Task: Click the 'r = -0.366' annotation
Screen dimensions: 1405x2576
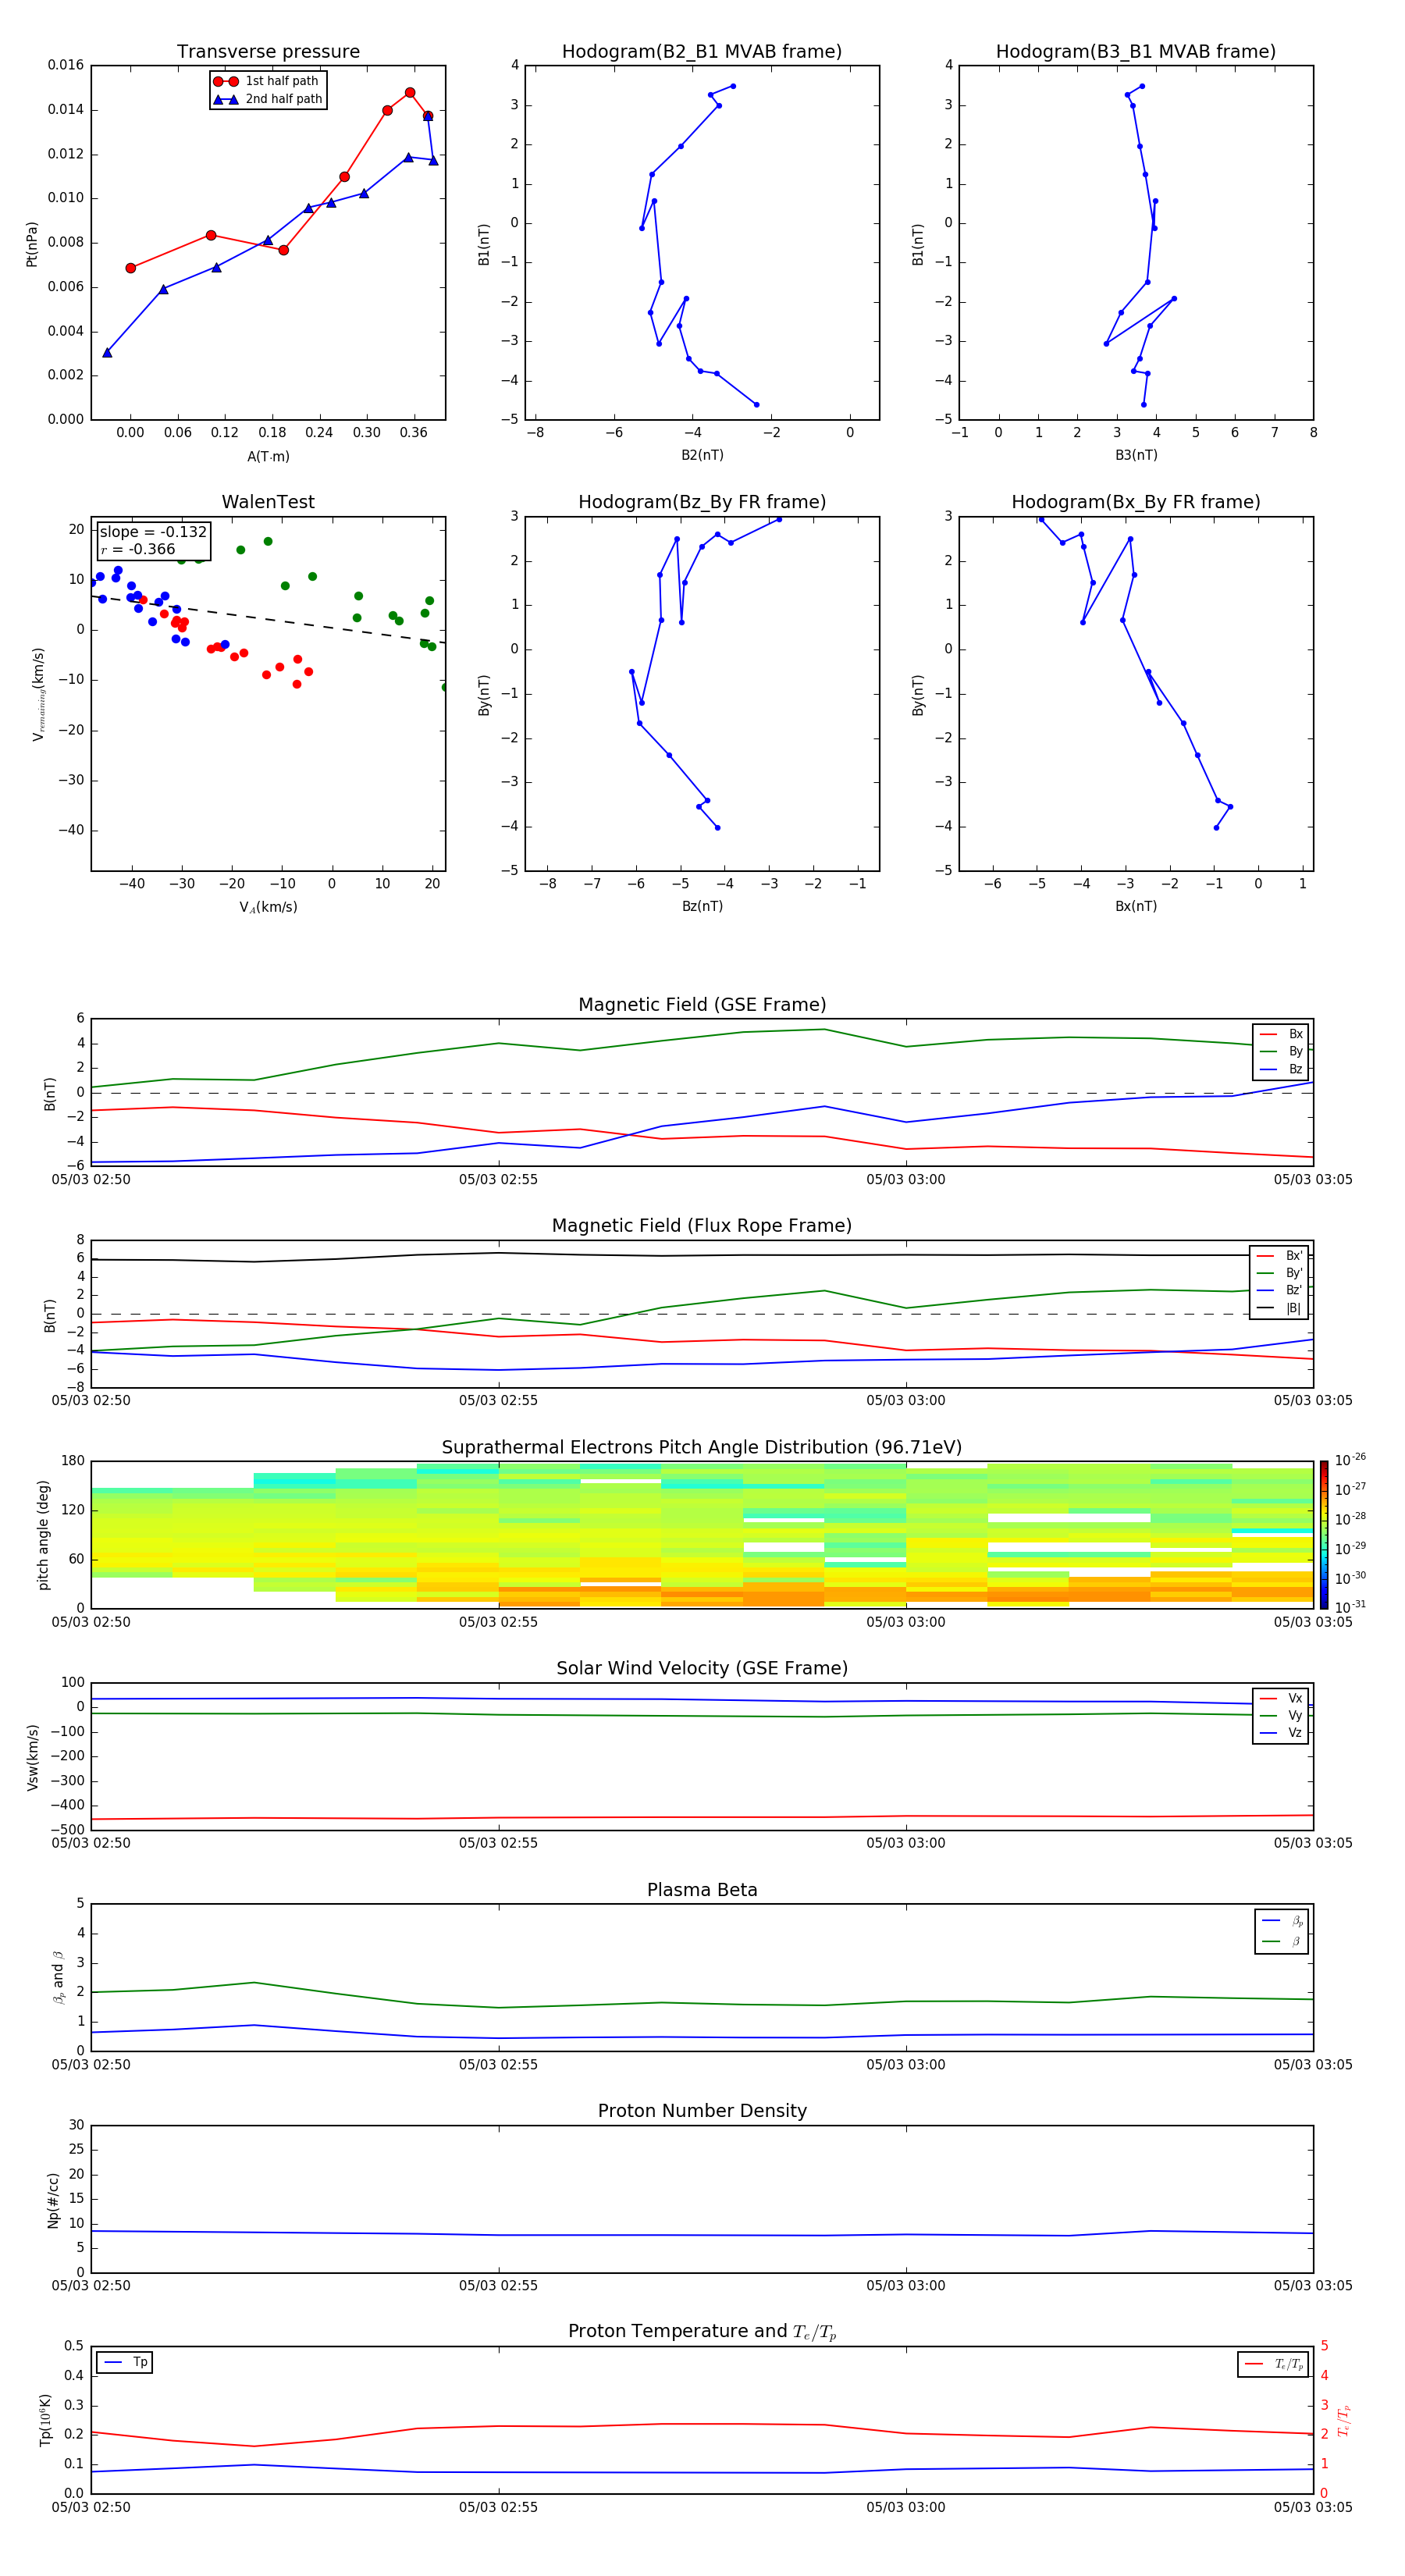Action: coord(138,549)
